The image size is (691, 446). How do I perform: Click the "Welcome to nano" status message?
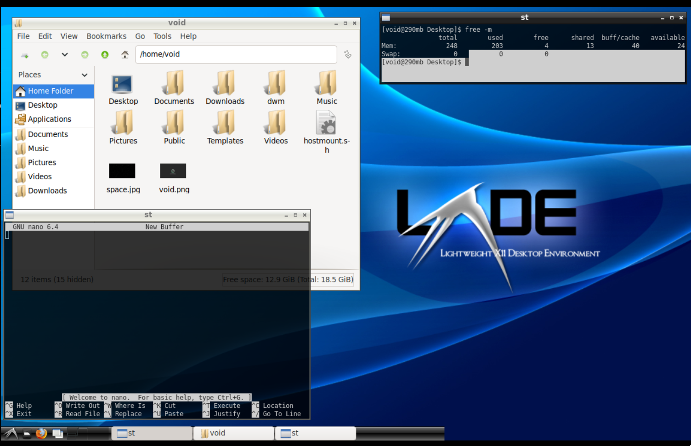[157, 397]
